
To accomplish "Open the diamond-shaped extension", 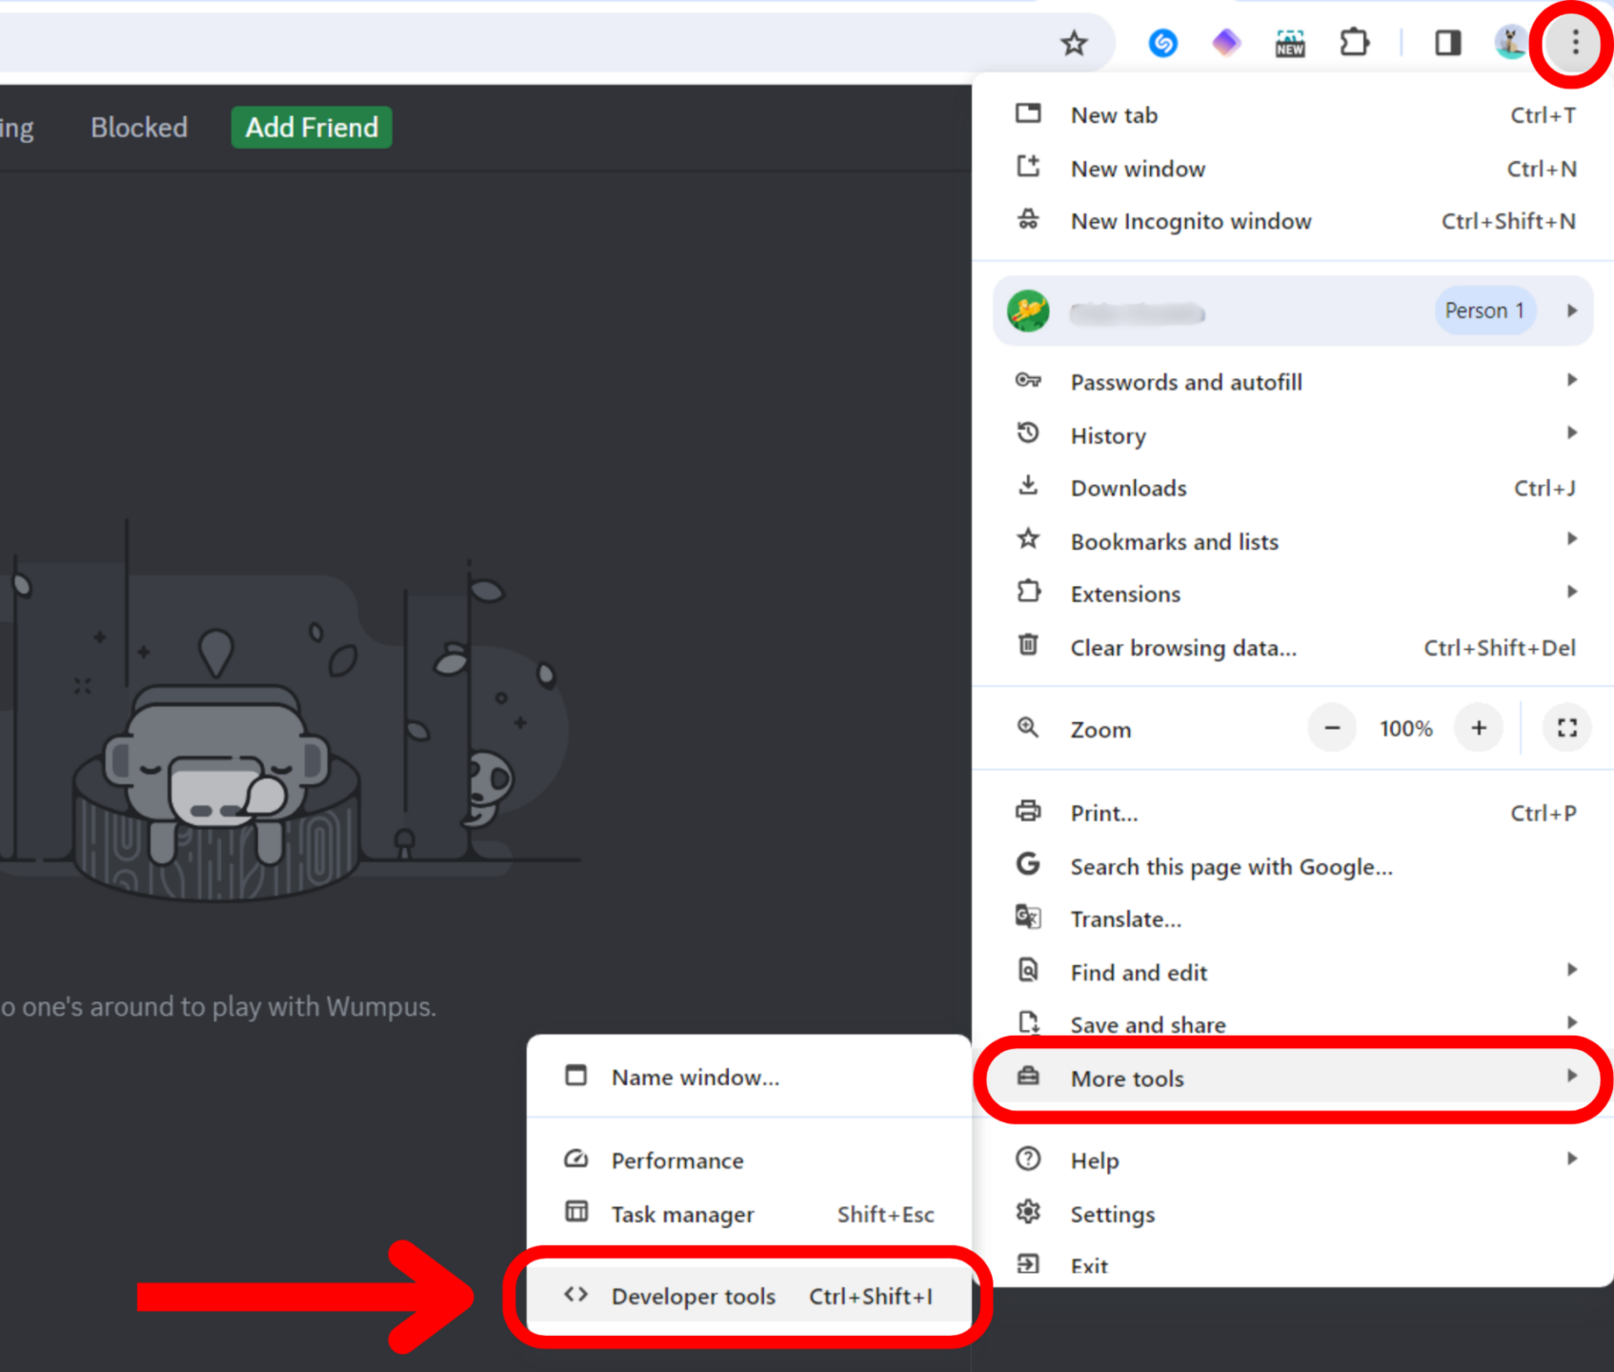I will 1226,43.
